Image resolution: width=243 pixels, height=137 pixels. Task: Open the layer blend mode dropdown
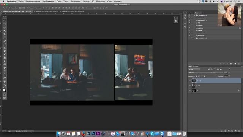tap(200, 73)
